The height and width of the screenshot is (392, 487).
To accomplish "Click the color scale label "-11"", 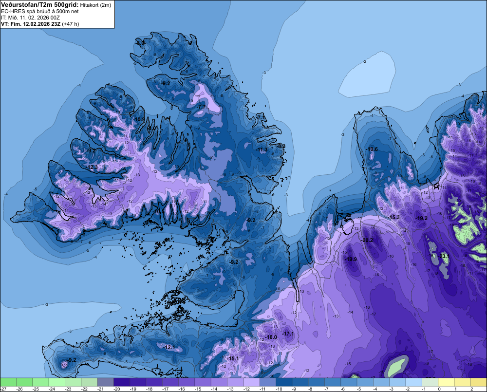I will [263, 389].
